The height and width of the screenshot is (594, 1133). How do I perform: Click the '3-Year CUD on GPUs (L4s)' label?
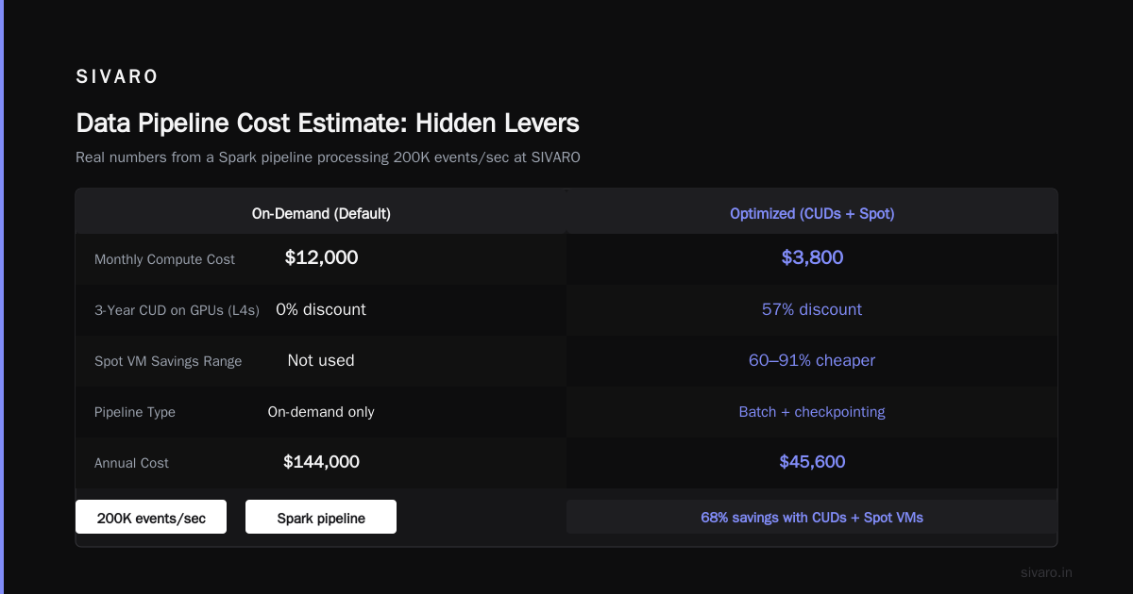177,310
